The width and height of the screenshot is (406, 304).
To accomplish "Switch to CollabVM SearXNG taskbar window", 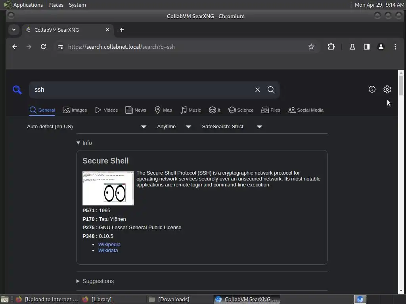I will click(x=247, y=299).
